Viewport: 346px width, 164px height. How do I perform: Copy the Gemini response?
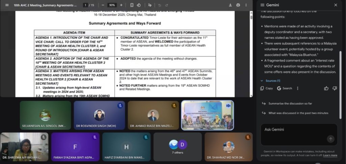pos(267,88)
